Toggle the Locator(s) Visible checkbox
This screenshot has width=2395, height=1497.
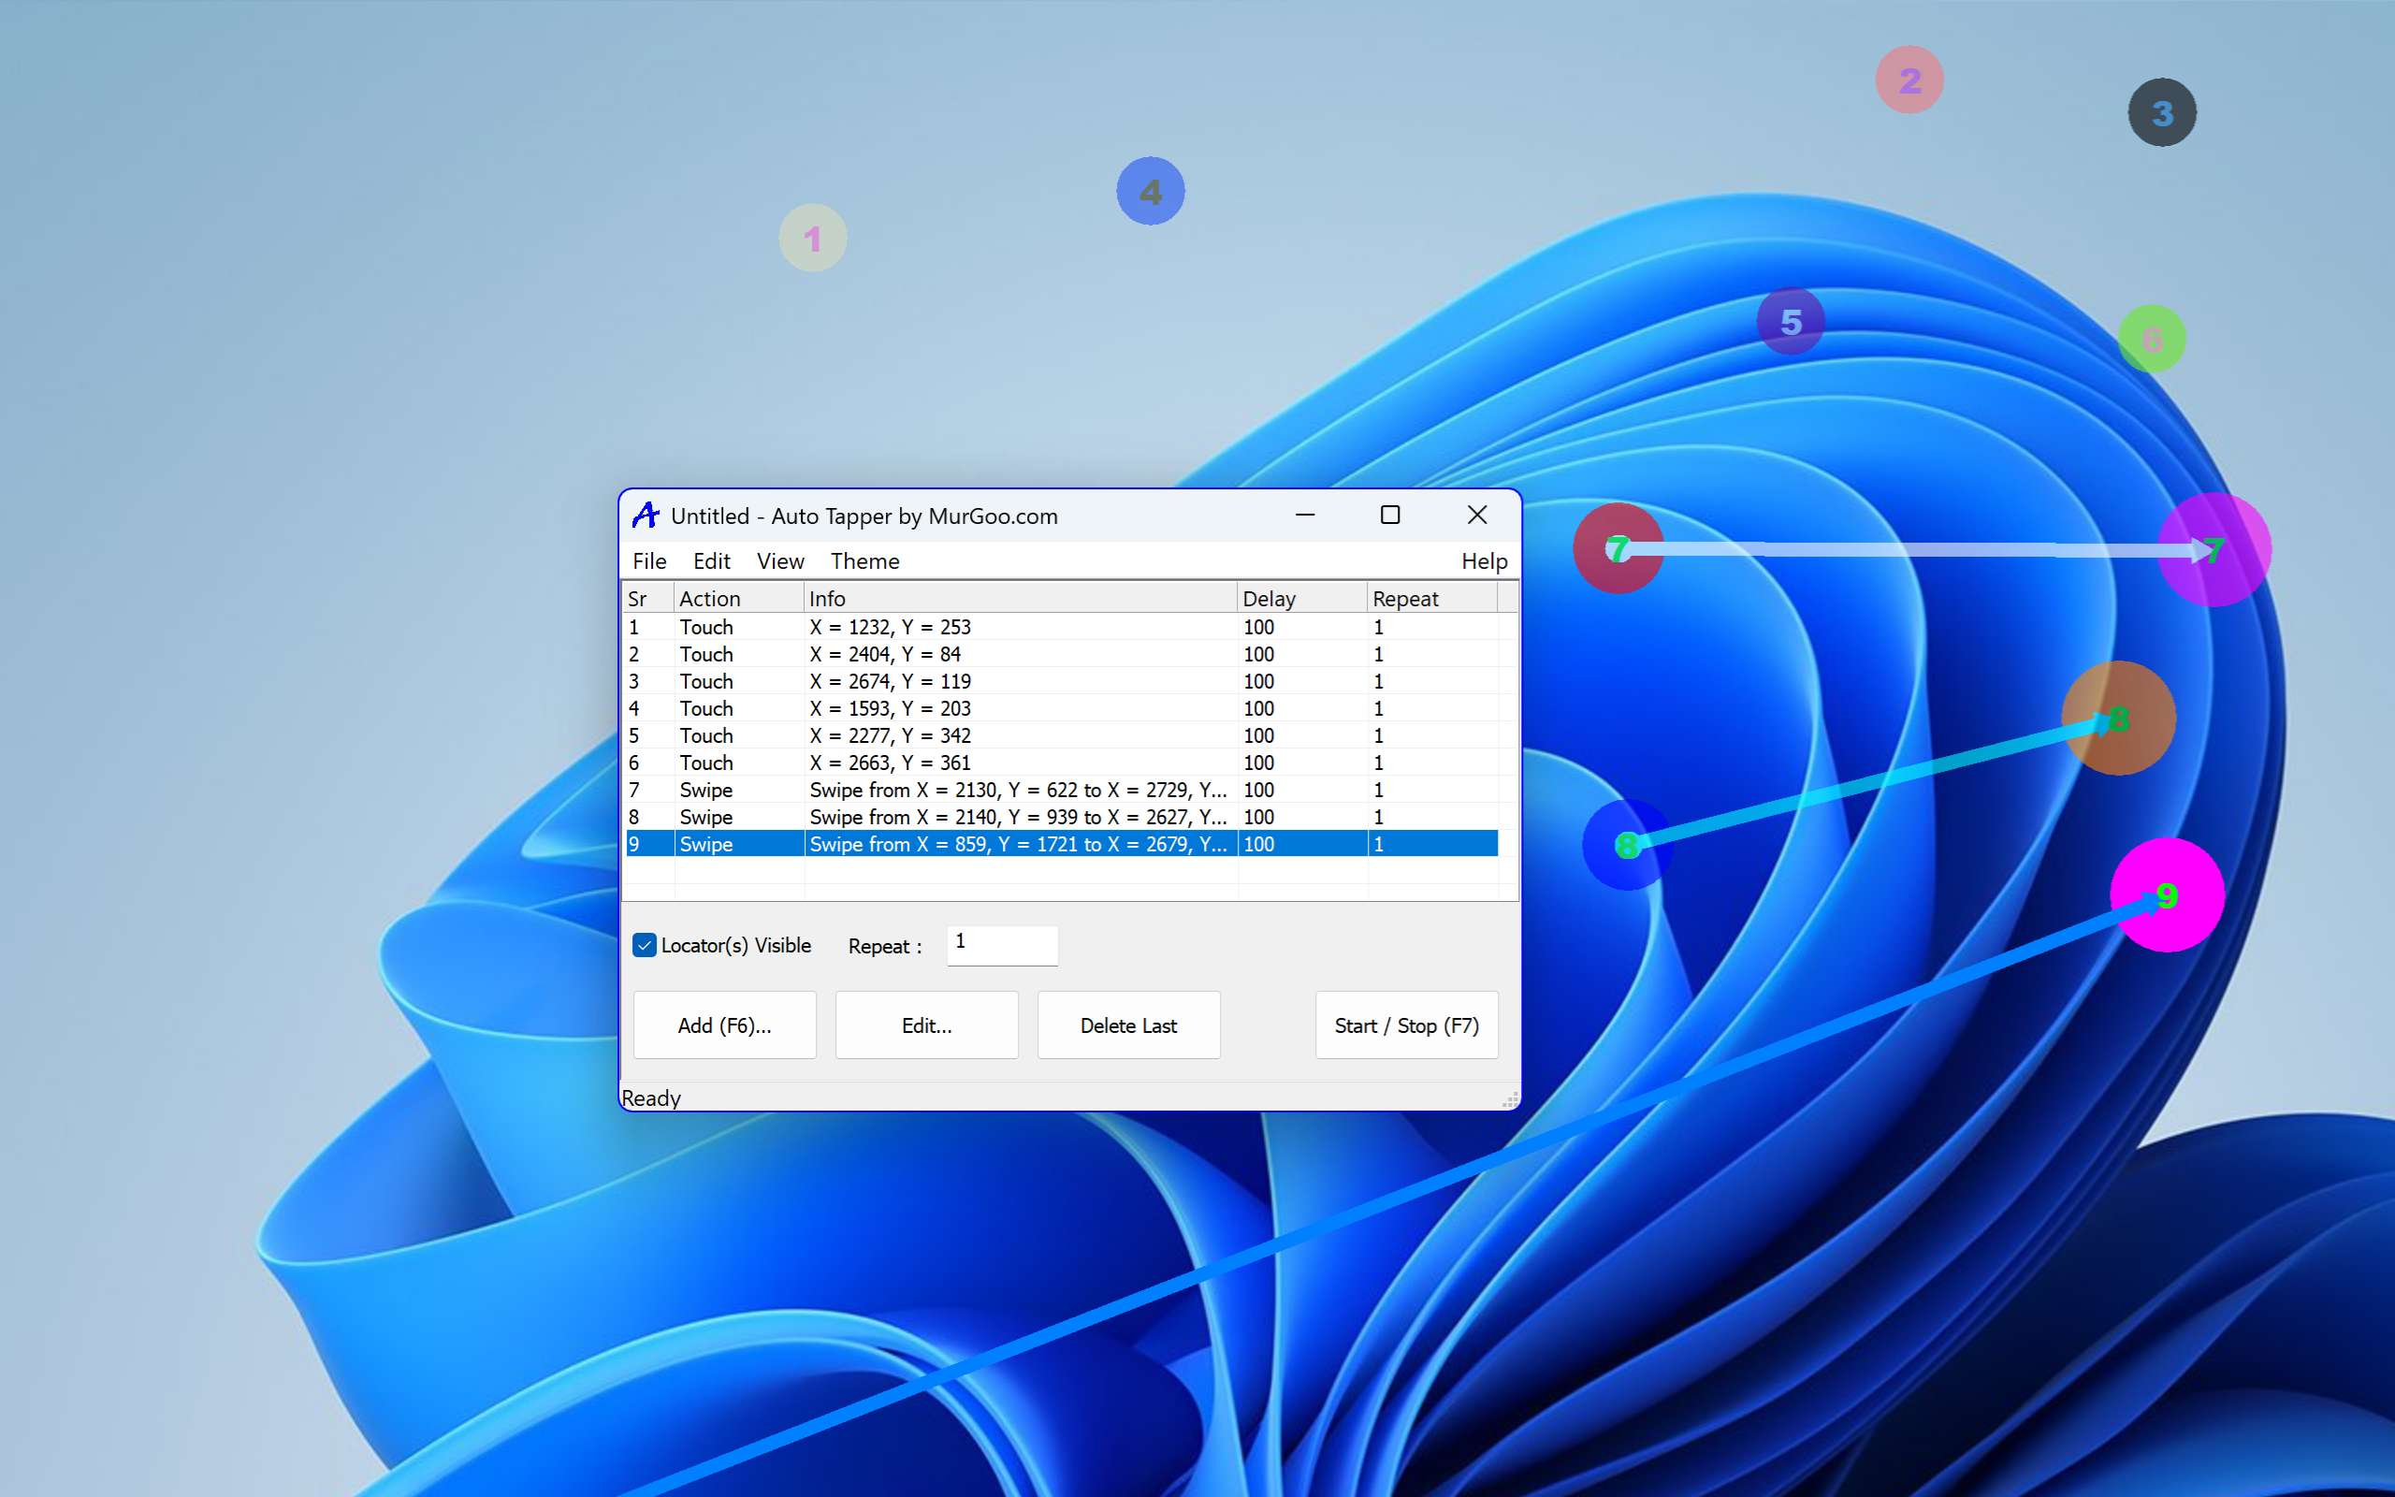[x=646, y=946]
